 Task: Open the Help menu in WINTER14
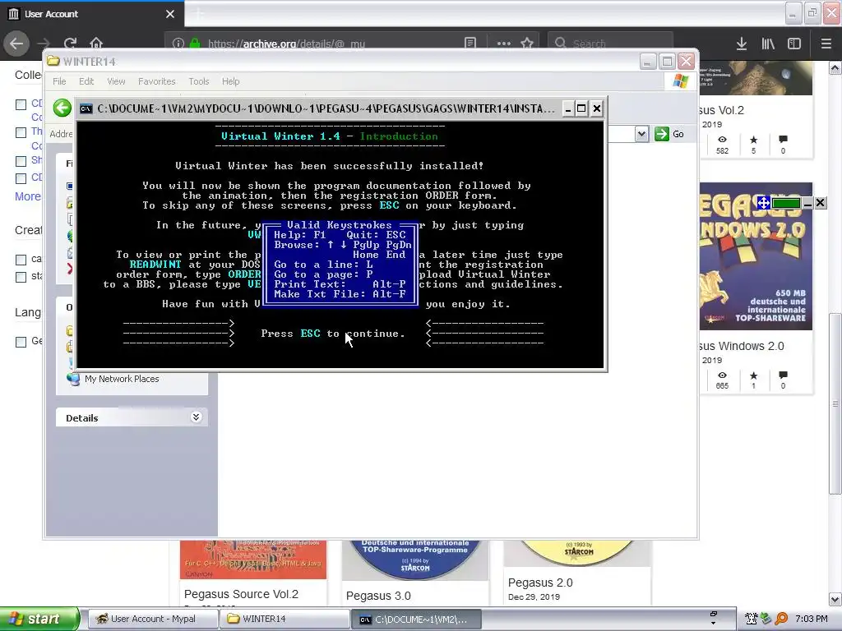(x=230, y=81)
